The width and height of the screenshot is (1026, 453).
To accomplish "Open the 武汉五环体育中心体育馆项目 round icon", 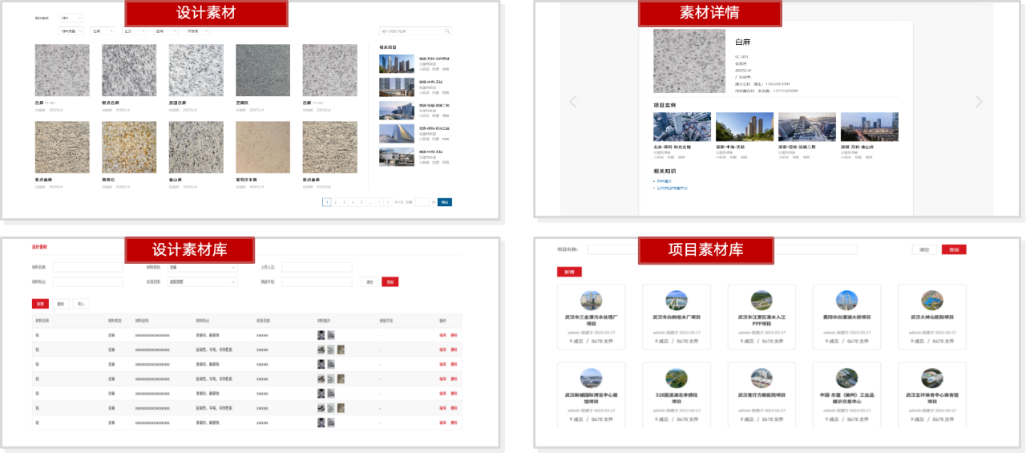I will coord(931,378).
